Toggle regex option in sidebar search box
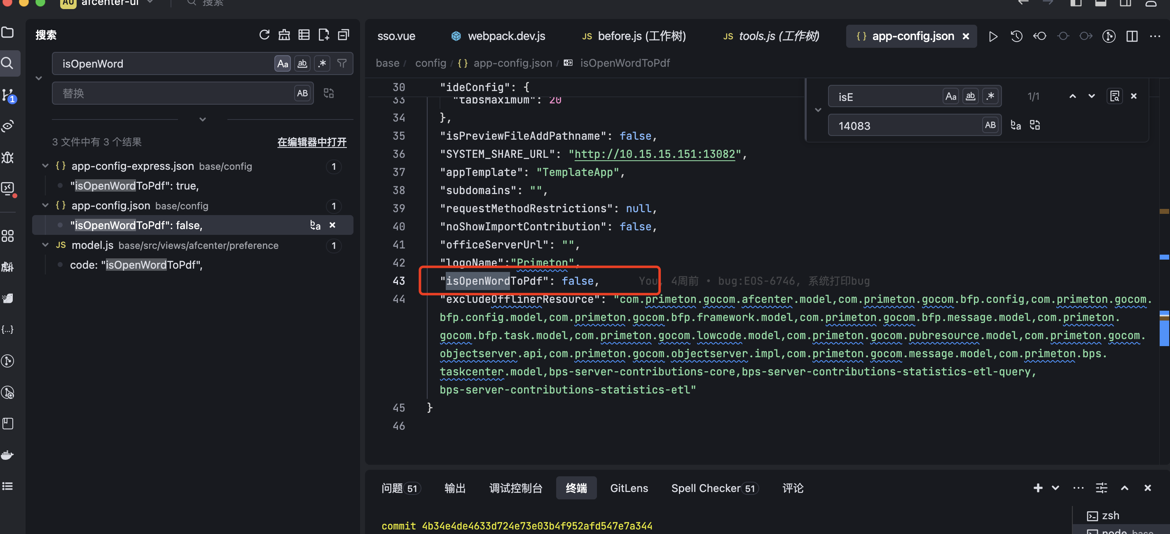The image size is (1170, 534). click(x=322, y=63)
